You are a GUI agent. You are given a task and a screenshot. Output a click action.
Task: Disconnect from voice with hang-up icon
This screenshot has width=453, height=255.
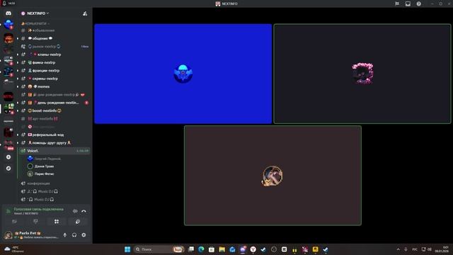(84, 211)
